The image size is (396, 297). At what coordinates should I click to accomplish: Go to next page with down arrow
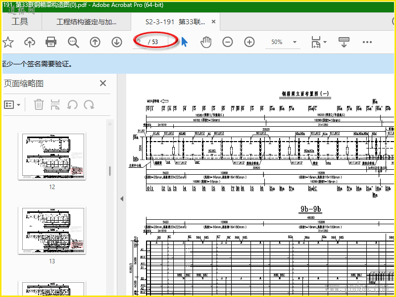pyautogui.click(x=117, y=42)
